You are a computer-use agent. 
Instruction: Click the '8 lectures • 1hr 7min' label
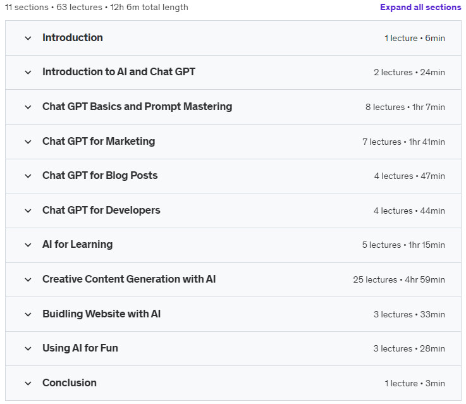coord(405,107)
